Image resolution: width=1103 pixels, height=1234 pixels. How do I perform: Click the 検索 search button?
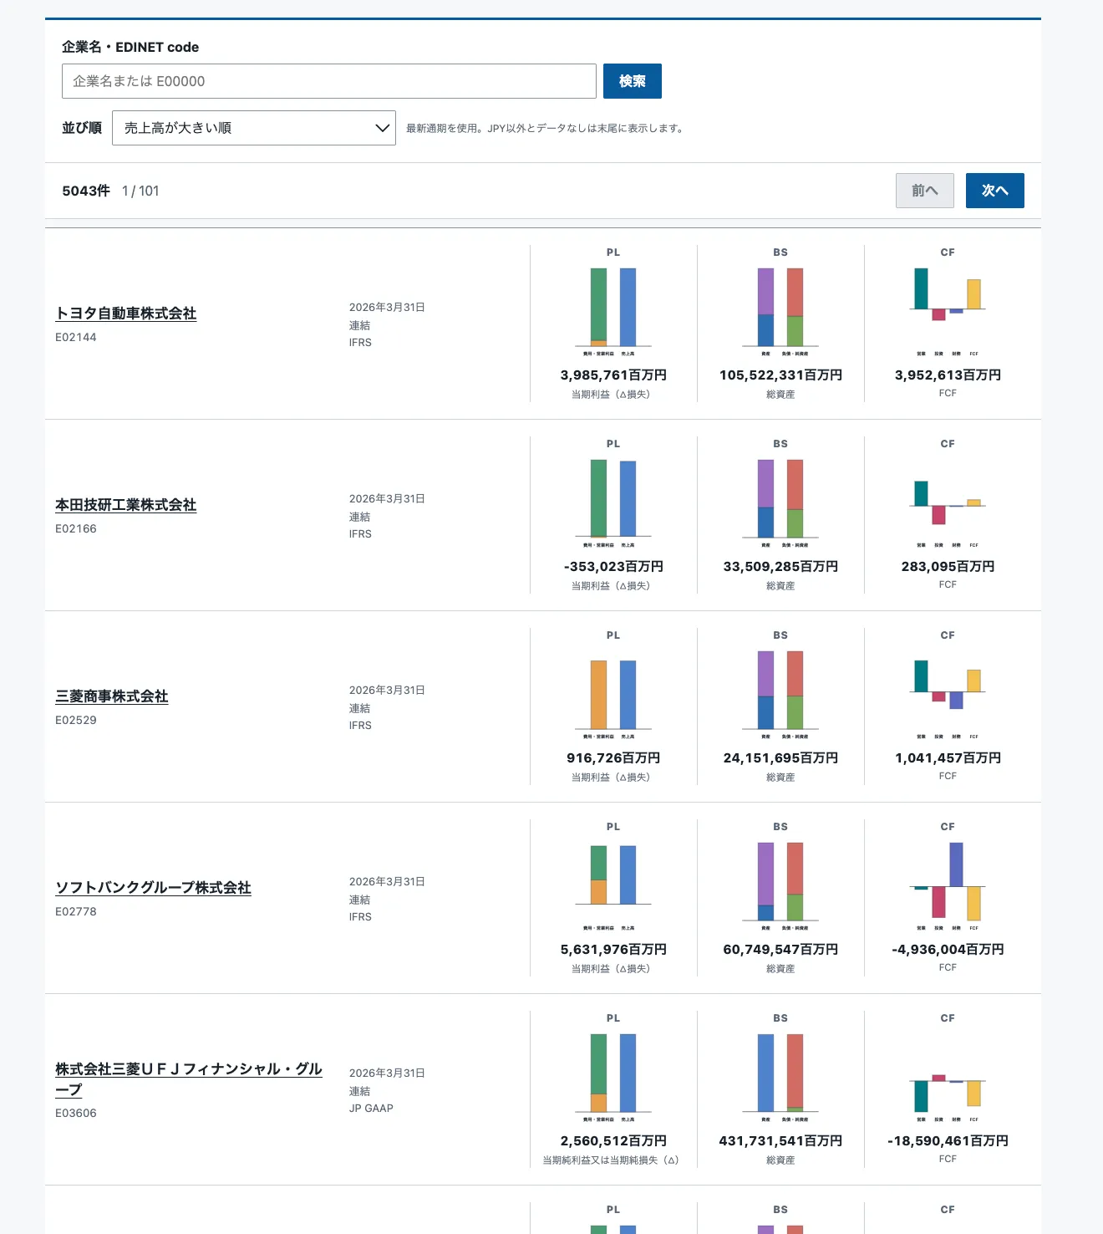633,81
